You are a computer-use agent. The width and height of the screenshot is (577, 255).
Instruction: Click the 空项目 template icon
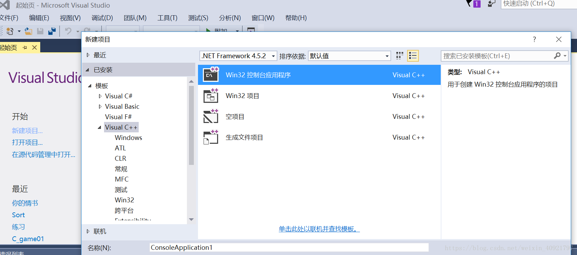(211, 116)
